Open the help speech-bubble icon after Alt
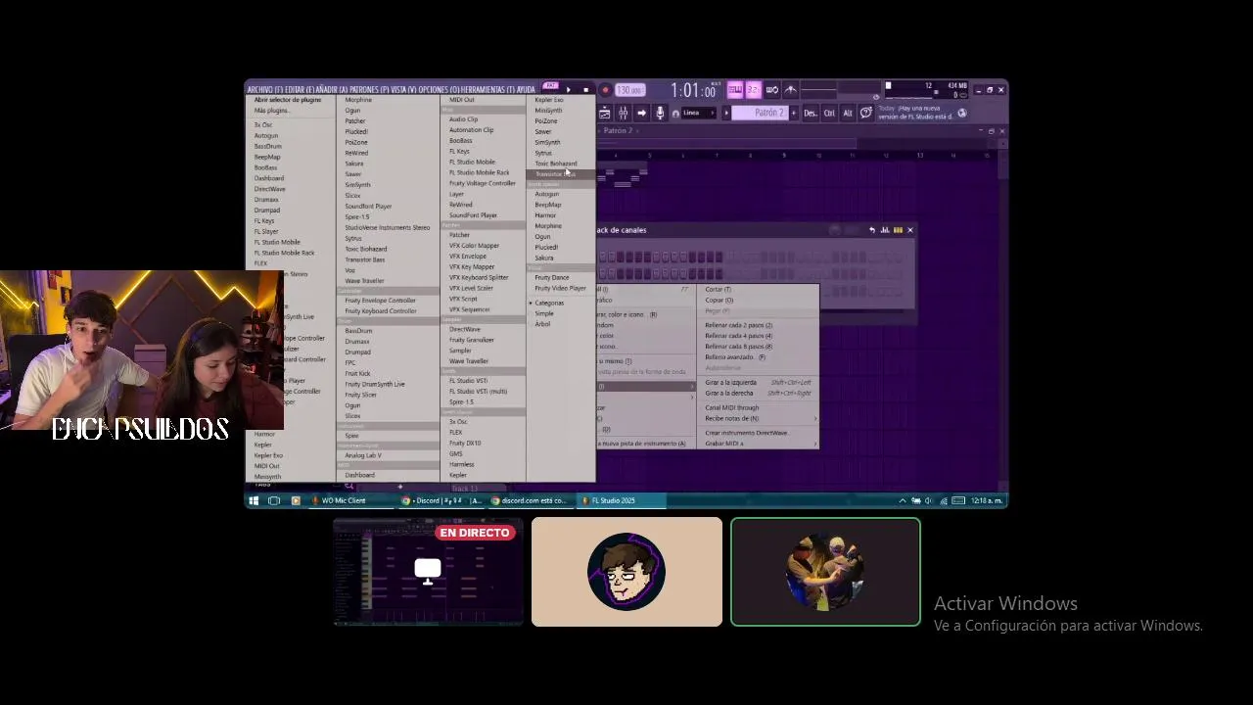This screenshot has width=1253, height=705. [865, 114]
